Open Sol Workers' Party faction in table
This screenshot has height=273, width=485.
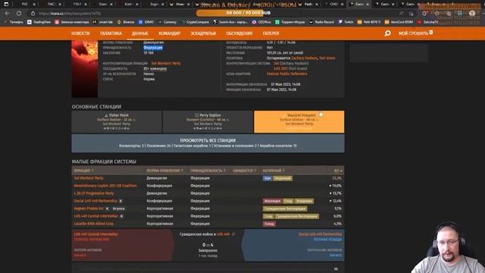[x=89, y=178]
